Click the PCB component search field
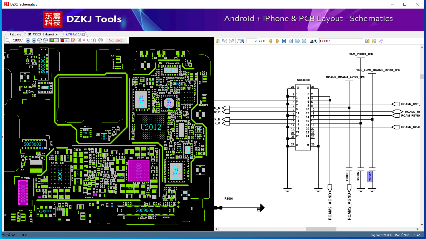 tap(18, 40)
